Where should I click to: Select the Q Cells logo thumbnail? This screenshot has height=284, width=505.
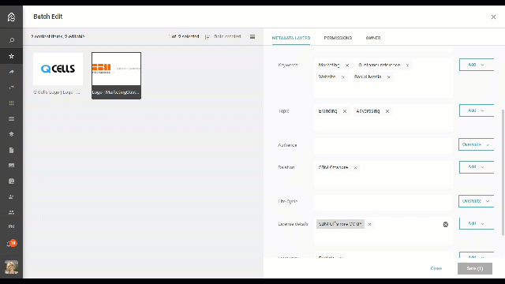(x=58, y=69)
